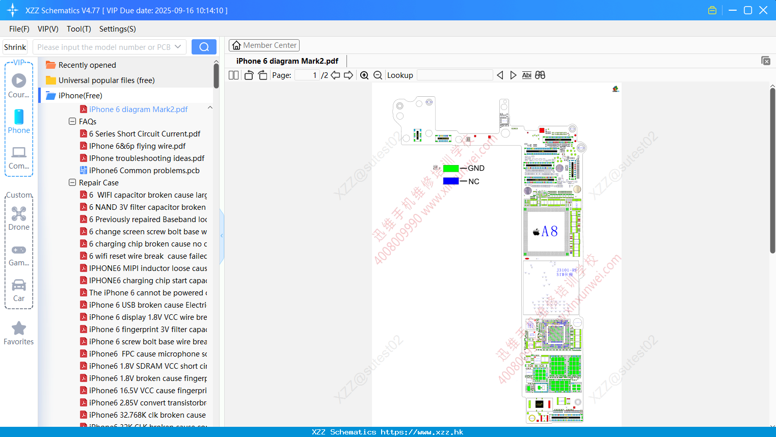Open 6 WIFI capacitor broken case
The width and height of the screenshot is (776, 437).
coord(148,195)
